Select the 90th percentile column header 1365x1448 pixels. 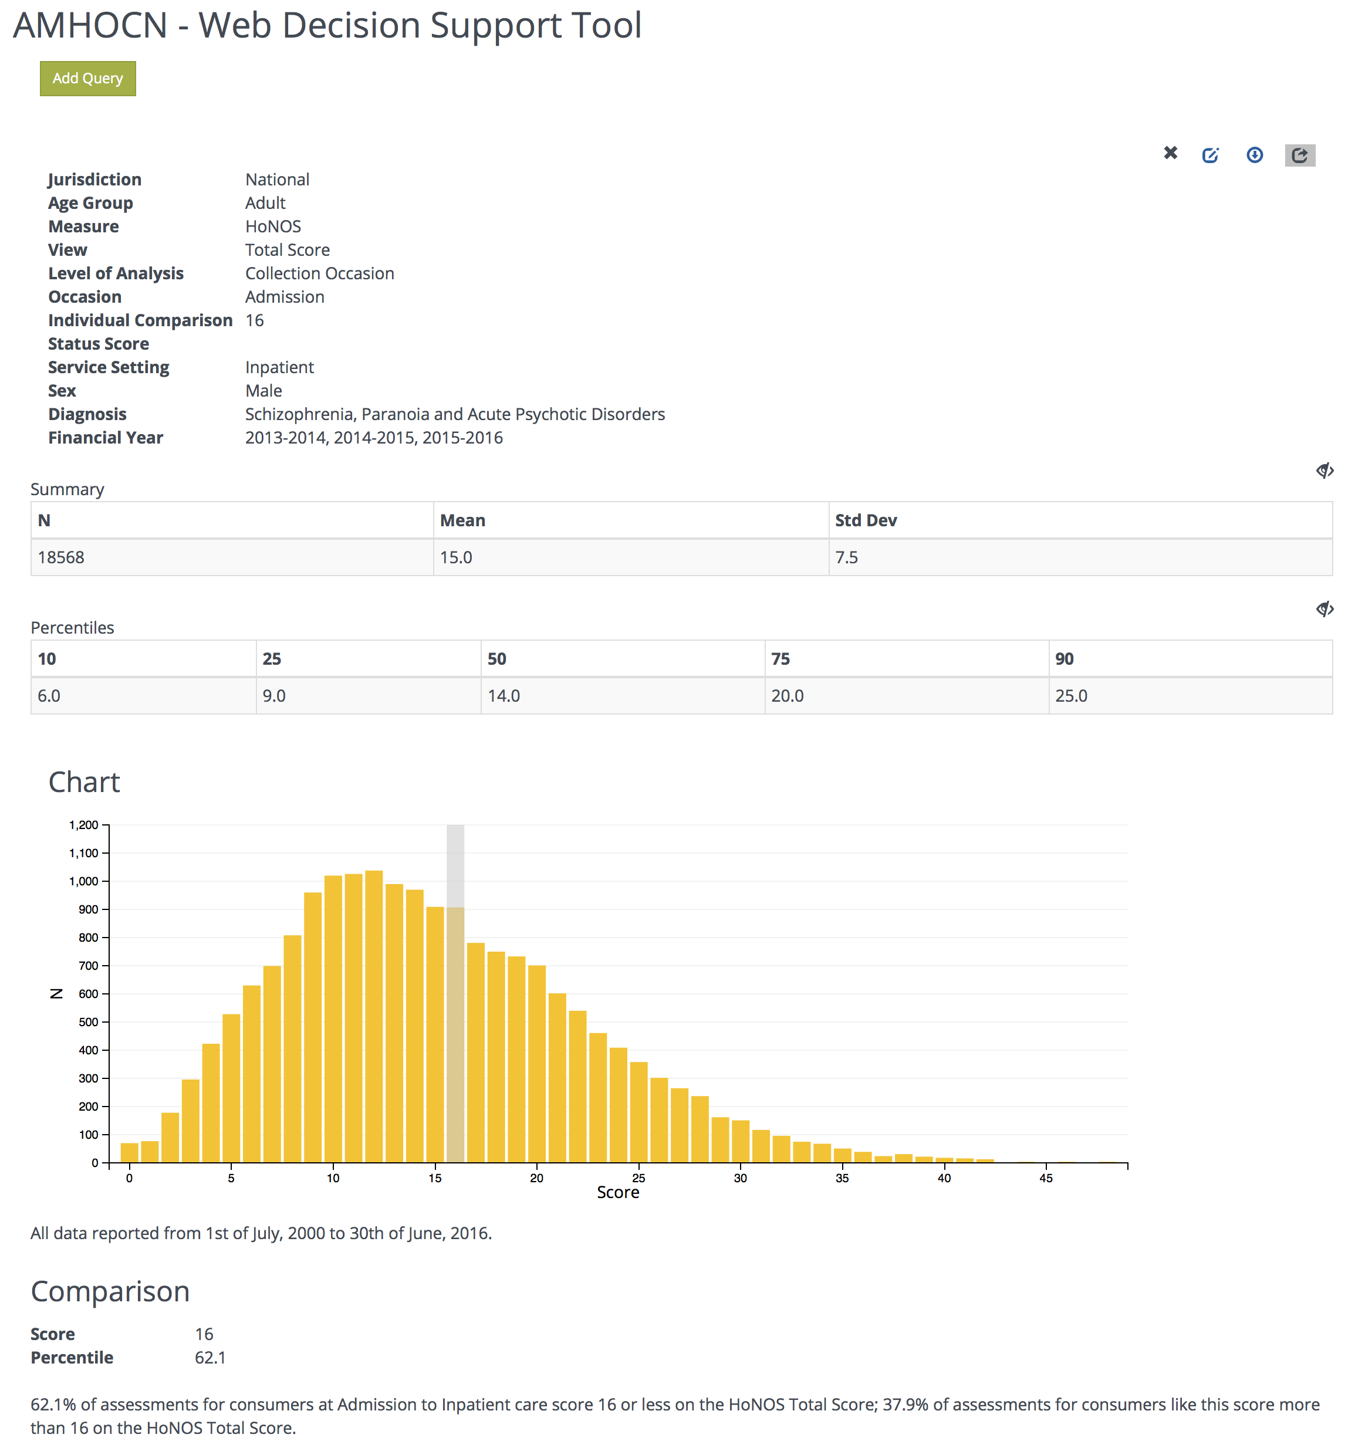tap(1066, 658)
